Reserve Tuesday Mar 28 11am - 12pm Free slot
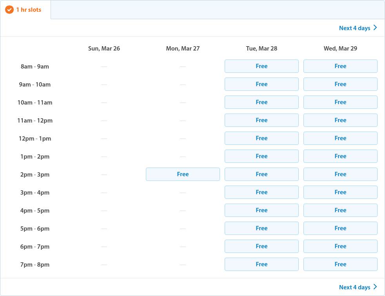The width and height of the screenshot is (385, 296). point(262,120)
